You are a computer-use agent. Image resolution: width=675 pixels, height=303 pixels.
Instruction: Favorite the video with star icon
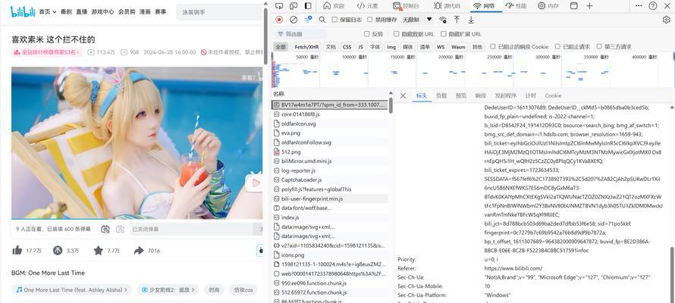click(98, 250)
